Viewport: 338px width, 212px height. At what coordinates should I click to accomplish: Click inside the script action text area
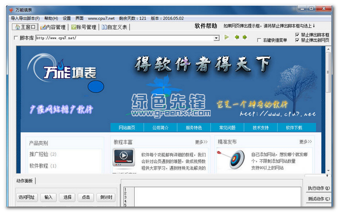(x=218, y=197)
